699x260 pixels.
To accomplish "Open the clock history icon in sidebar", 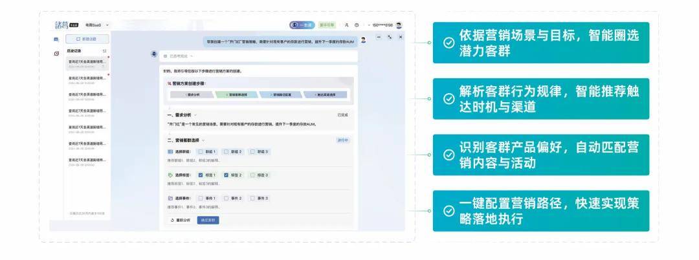I will pyautogui.click(x=56, y=53).
